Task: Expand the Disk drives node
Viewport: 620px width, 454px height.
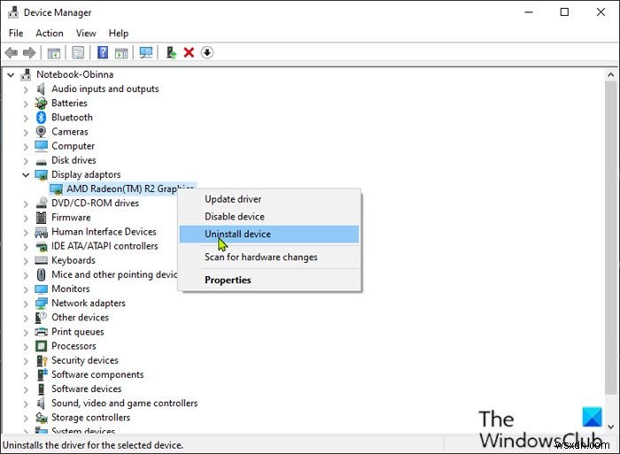Action: pyautogui.click(x=26, y=161)
